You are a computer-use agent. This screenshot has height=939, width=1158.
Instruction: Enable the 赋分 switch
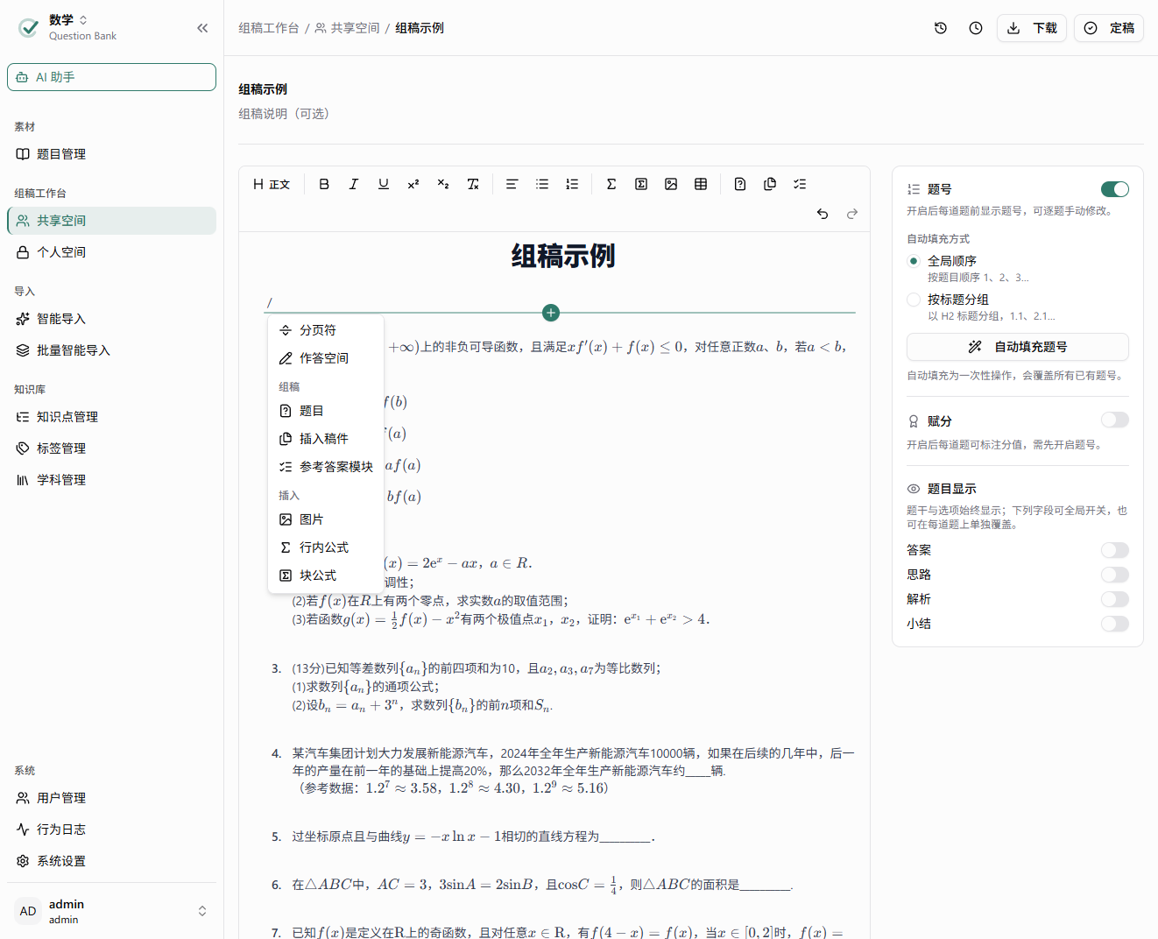1115,420
